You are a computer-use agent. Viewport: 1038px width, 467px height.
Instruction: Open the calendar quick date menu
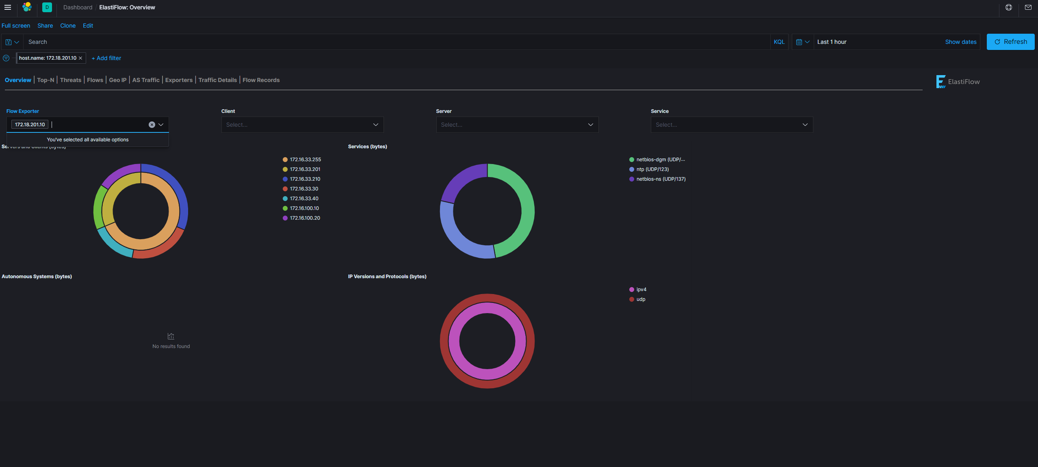(x=802, y=42)
